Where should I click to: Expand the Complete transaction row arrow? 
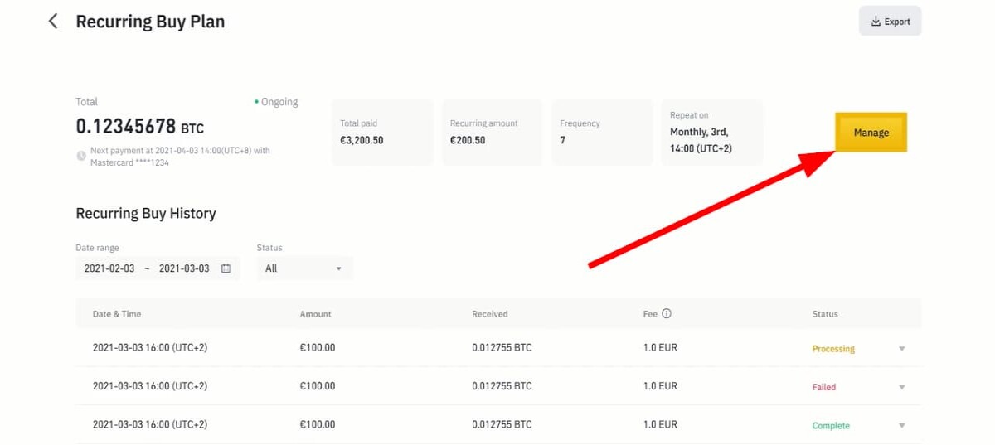[902, 425]
